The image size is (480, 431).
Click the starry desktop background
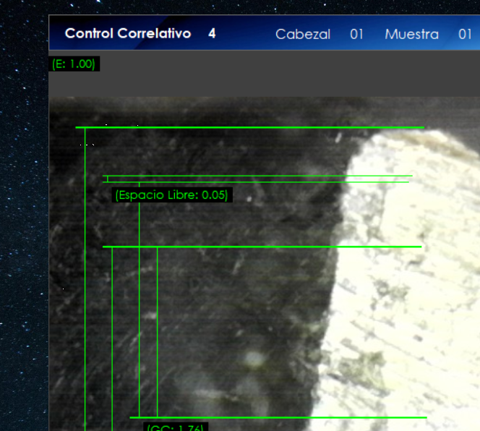click(x=23, y=217)
